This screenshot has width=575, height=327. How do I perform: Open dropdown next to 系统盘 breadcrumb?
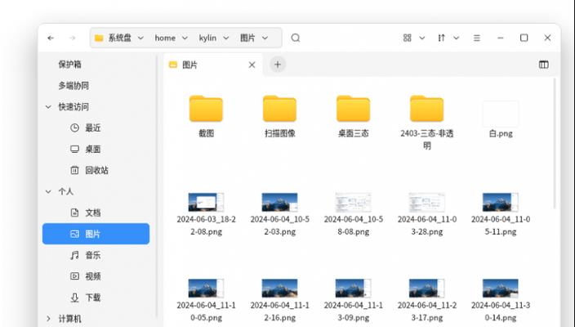tap(140, 38)
